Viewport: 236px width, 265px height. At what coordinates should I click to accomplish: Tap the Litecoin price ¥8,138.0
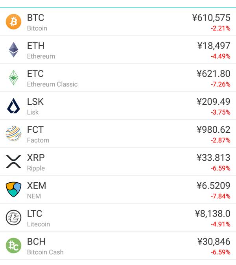click(213, 213)
